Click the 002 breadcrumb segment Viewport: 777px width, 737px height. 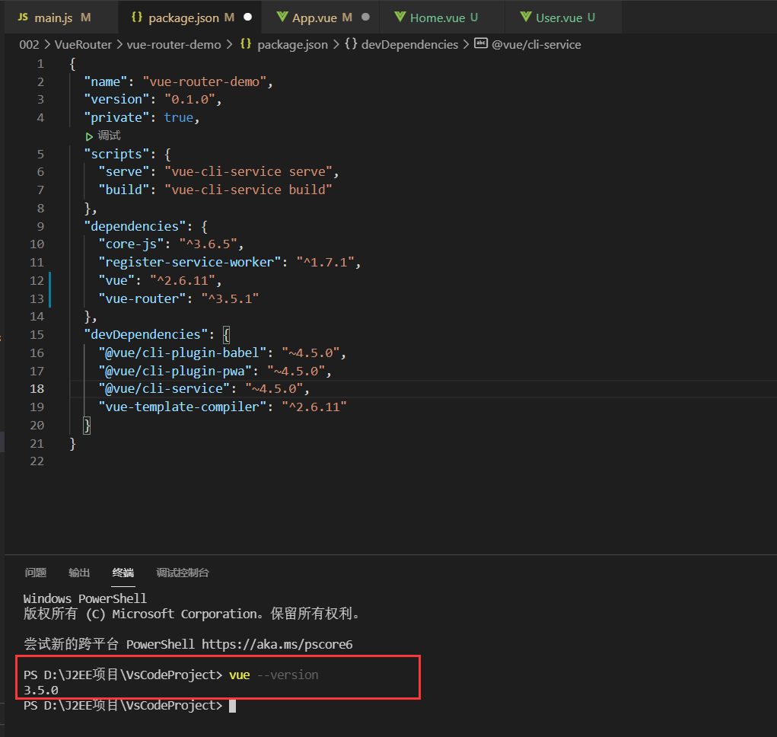click(x=29, y=45)
